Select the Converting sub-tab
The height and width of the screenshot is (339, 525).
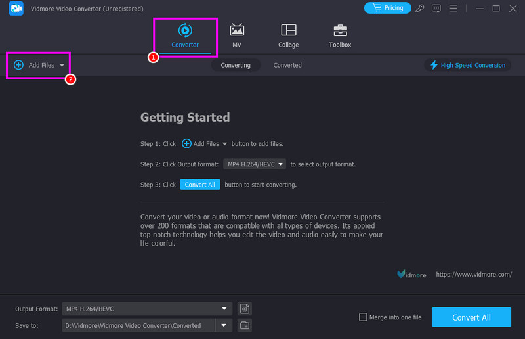[x=236, y=65]
